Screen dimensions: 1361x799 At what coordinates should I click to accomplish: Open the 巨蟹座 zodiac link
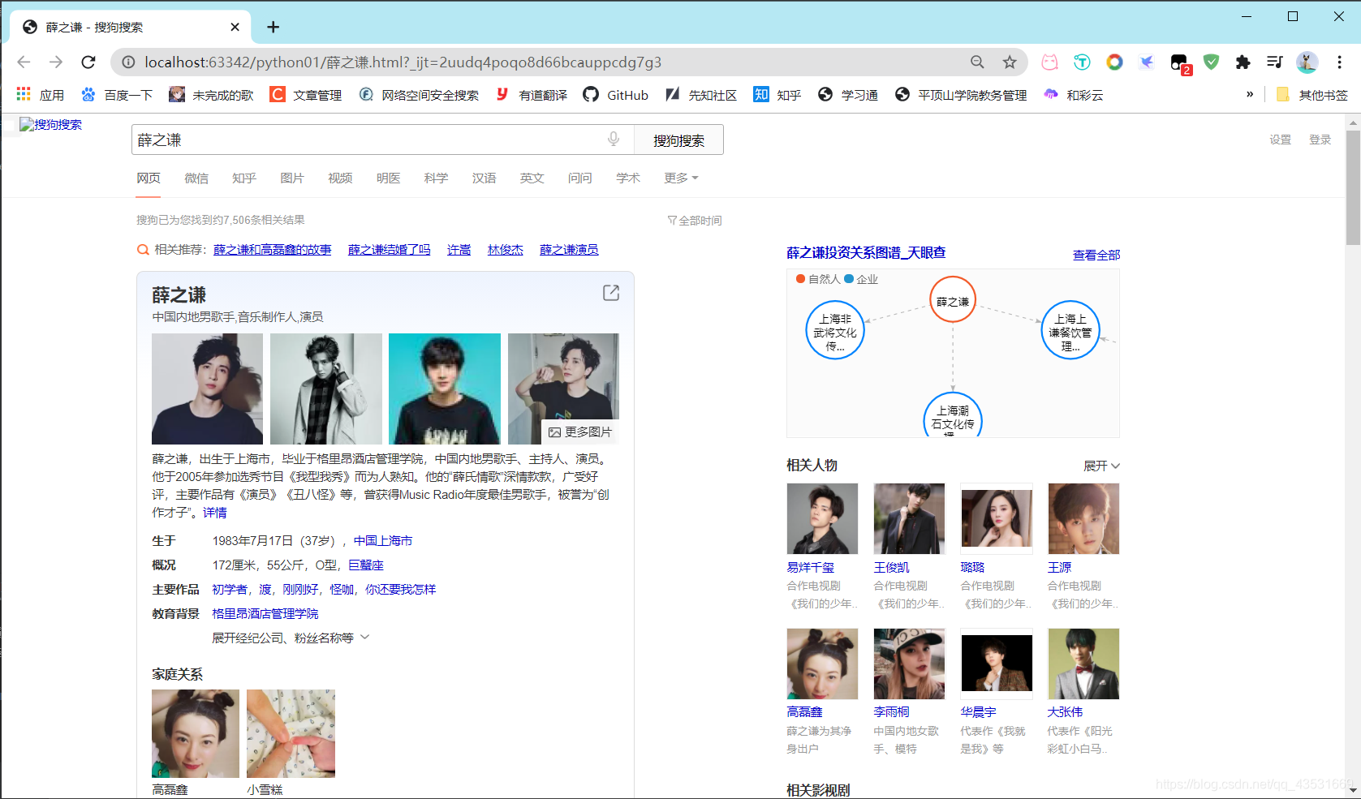pyautogui.click(x=366, y=565)
